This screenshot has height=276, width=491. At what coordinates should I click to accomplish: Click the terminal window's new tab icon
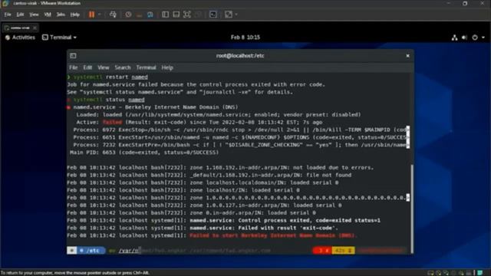[x=73, y=56]
